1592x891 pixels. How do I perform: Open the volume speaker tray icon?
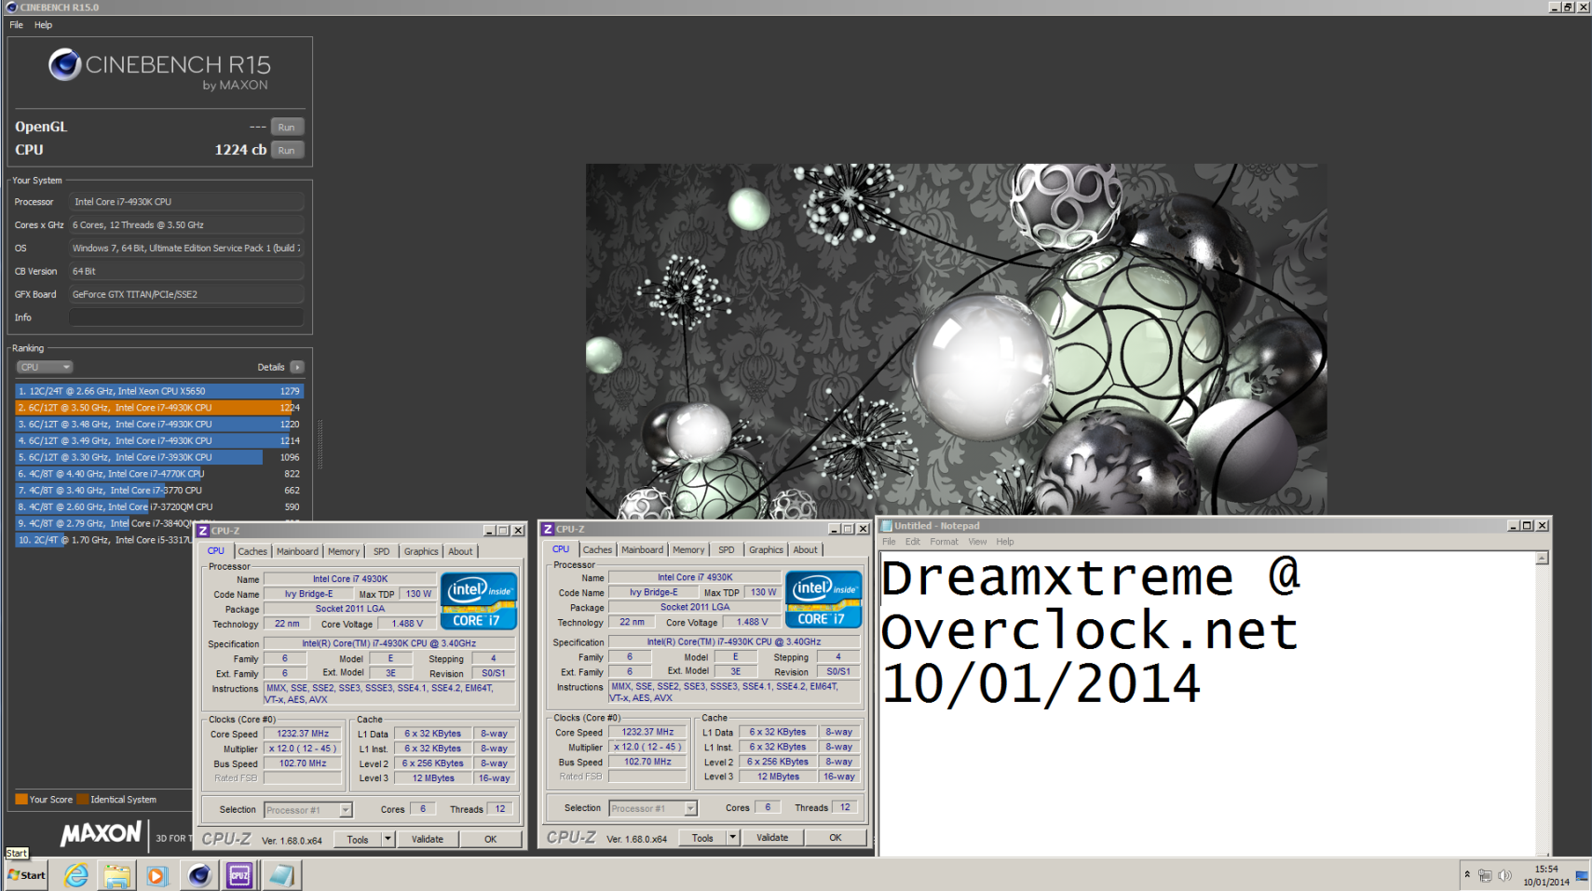pos(1504,875)
